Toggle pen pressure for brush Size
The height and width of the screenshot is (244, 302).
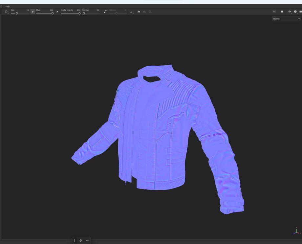(33, 11)
